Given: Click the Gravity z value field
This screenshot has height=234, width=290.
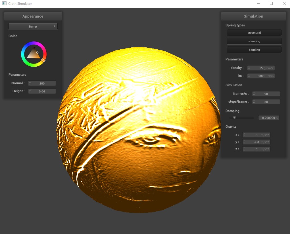Looking at the screenshot, I should pos(256,149).
